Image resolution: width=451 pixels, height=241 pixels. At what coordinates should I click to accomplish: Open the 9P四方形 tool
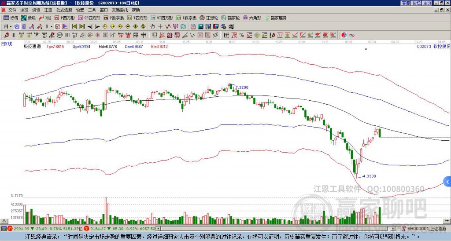[89, 18]
